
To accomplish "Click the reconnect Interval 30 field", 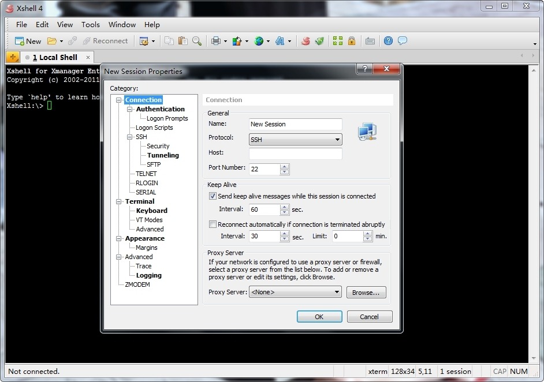I will click(x=264, y=236).
